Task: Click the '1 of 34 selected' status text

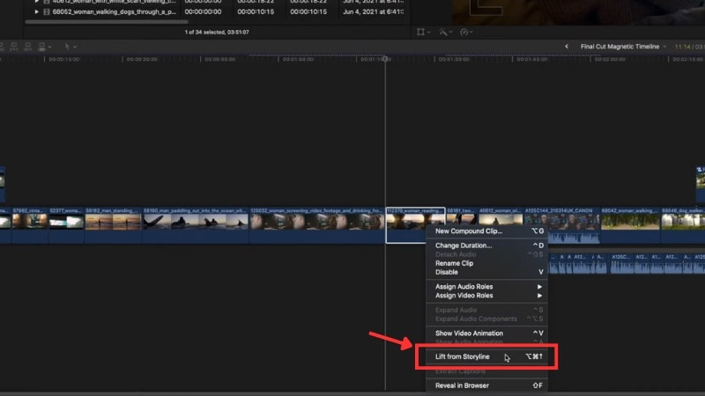Action: (217, 33)
